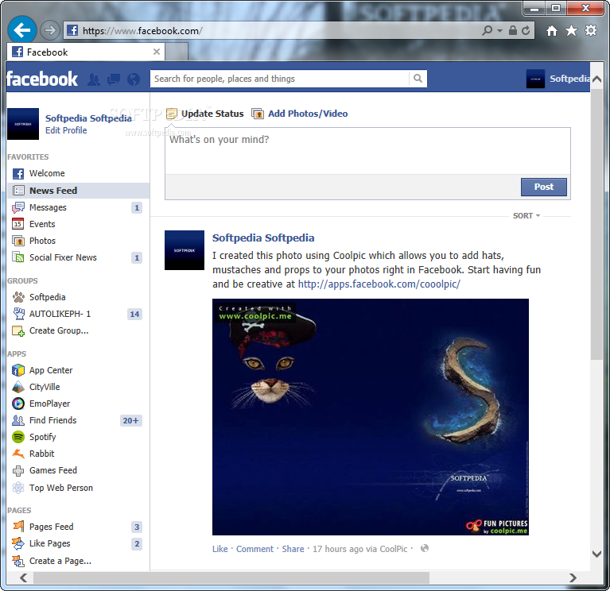Click the sidebar profile picture thumbnail
The image size is (610, 591).
point(23,124)
